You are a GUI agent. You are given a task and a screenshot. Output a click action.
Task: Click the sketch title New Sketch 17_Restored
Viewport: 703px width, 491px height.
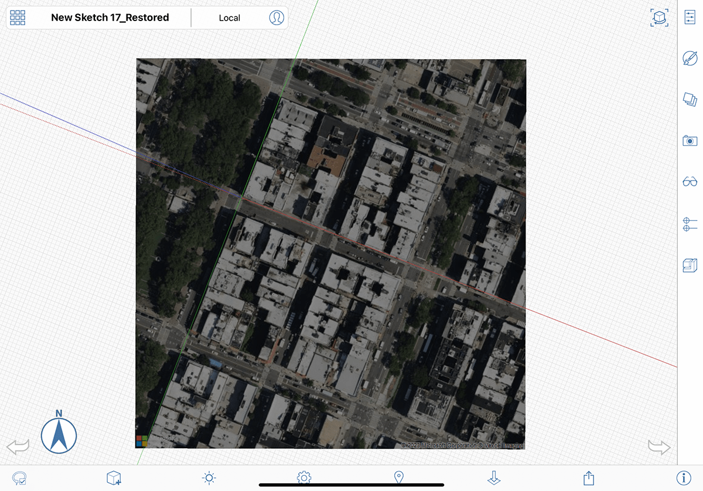tap(110, 18)
